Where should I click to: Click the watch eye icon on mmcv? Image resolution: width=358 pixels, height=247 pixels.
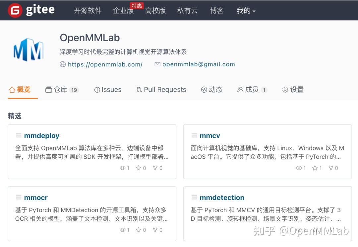[x=299, y=168]
